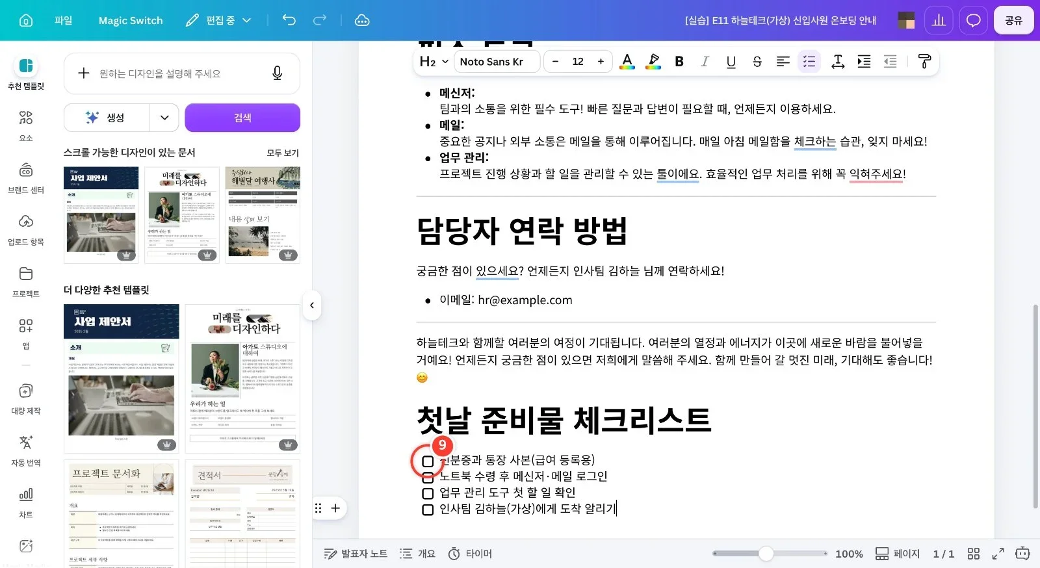This screenshot has height=568, width=1040.
Task: Open 페이지 pages view
Action: (x=898, y=554)
